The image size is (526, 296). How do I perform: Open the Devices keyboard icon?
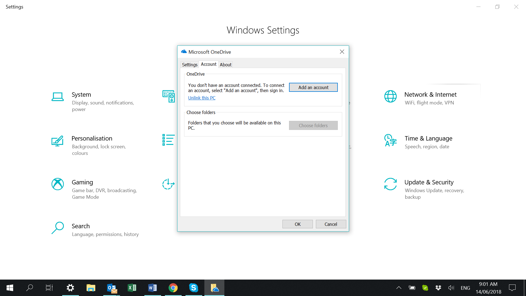coord(168,96)
